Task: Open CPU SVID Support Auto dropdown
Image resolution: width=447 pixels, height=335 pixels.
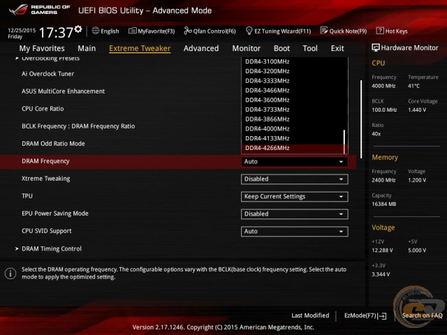Action: coord(294,231)
